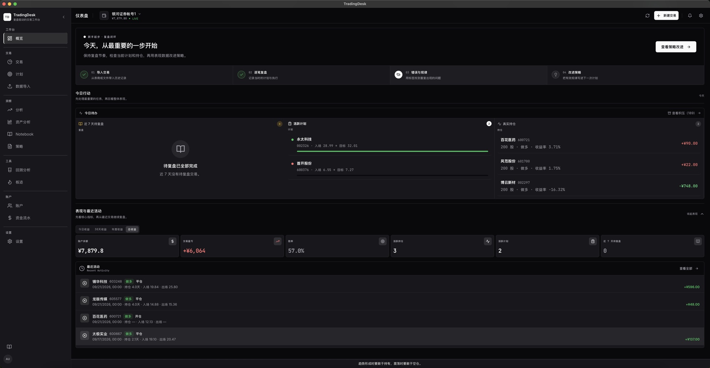Collapse the sidebar with the chevron
Screen dimensions: 710x368
[64, 17]
